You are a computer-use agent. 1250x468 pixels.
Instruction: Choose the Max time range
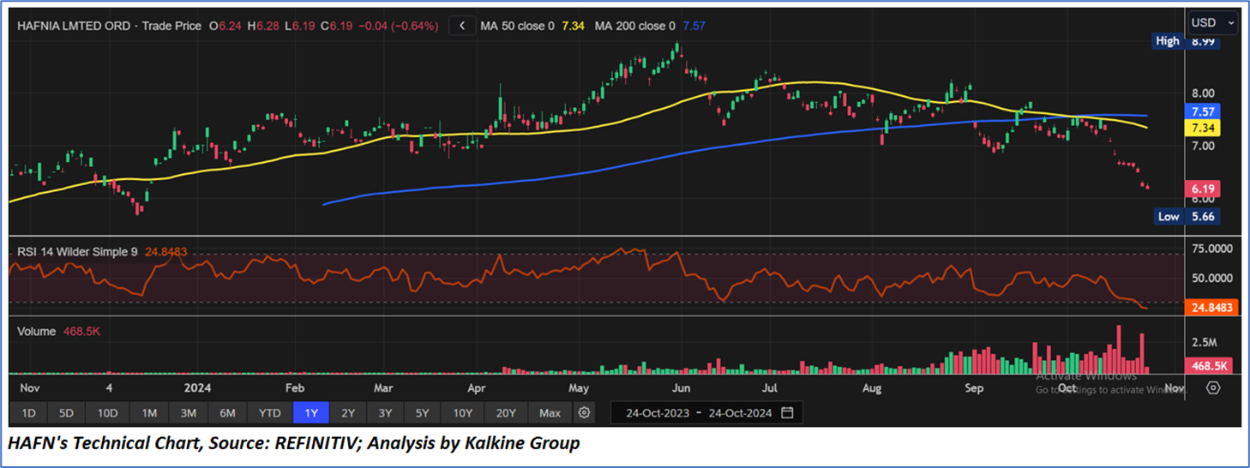pos(550,412)
